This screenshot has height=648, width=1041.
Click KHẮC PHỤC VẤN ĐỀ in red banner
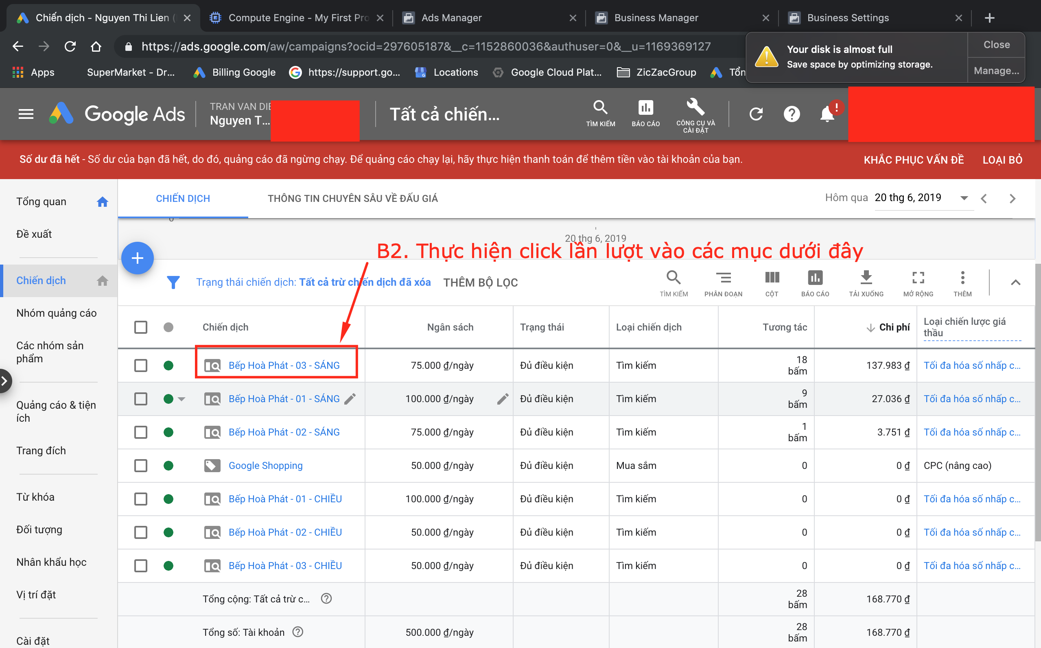[x=913, y=160]
